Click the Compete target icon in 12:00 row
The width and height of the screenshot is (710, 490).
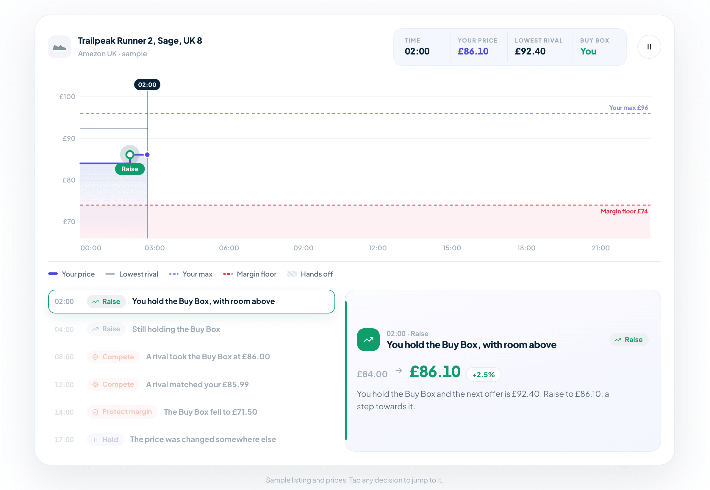[x=95, y=384]
